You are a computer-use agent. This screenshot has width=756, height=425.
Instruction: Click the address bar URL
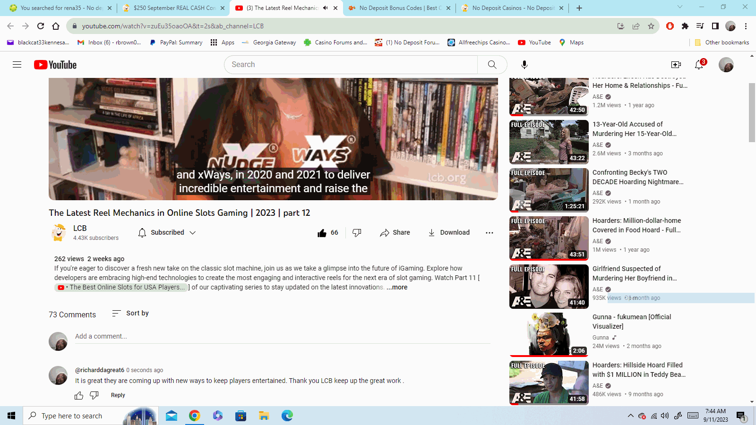coord(173,26)
